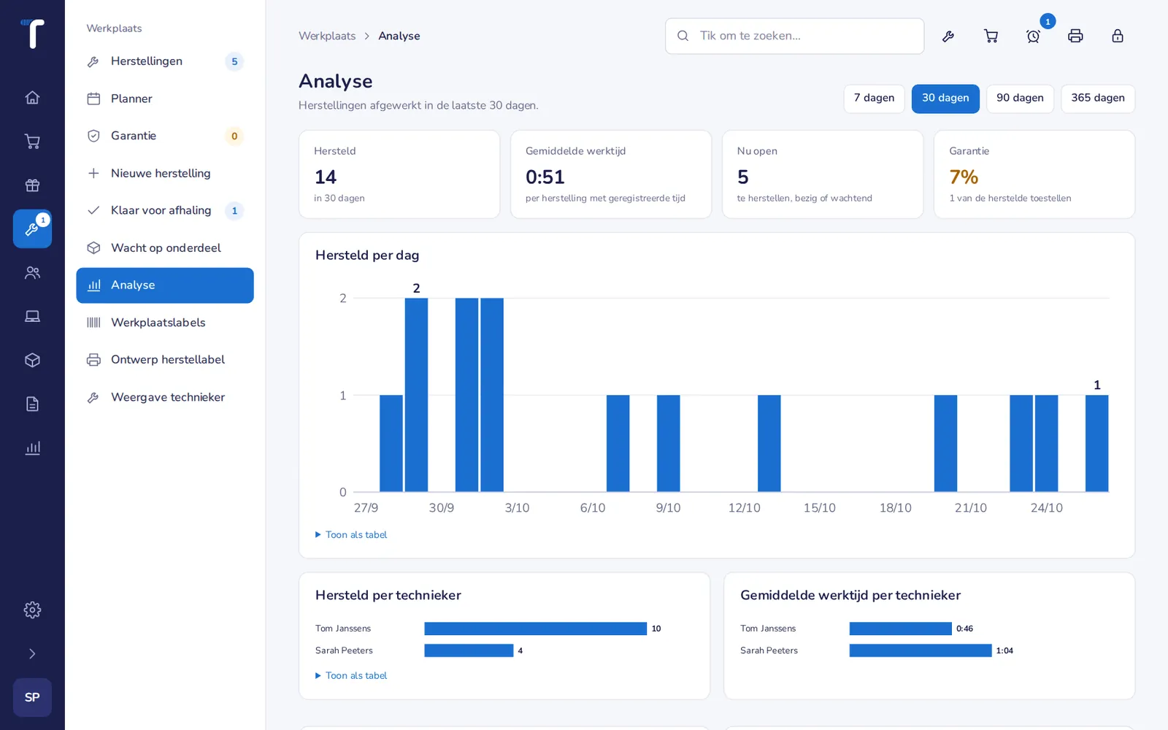Viewport: 1168px width, 730px height.
Task: Focus the Tik om te zoeken search field
Action: point(794,36)
